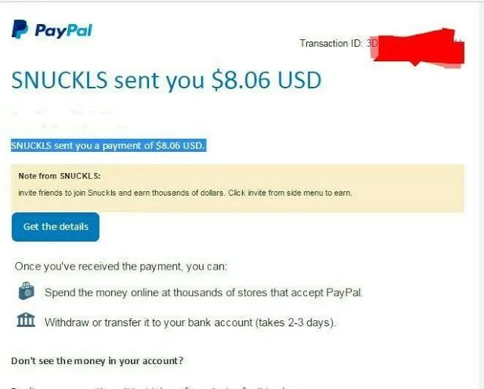Viewport: 484px width, 389px height.
Task: Click the Withdraw or transfer to bank text
Action: [x=190, y=323]
